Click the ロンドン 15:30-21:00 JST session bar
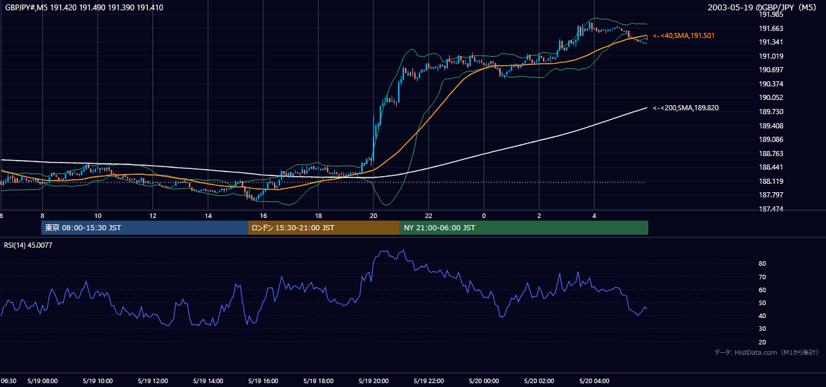Image resolution: width=826 pixels, height=387 pixels. coord(324,228)
